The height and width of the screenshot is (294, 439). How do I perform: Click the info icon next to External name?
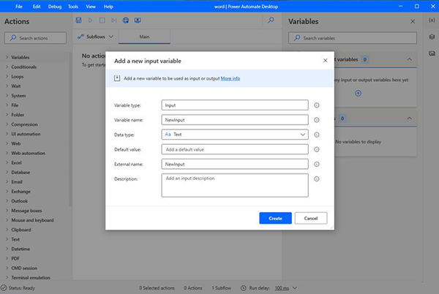317,164
